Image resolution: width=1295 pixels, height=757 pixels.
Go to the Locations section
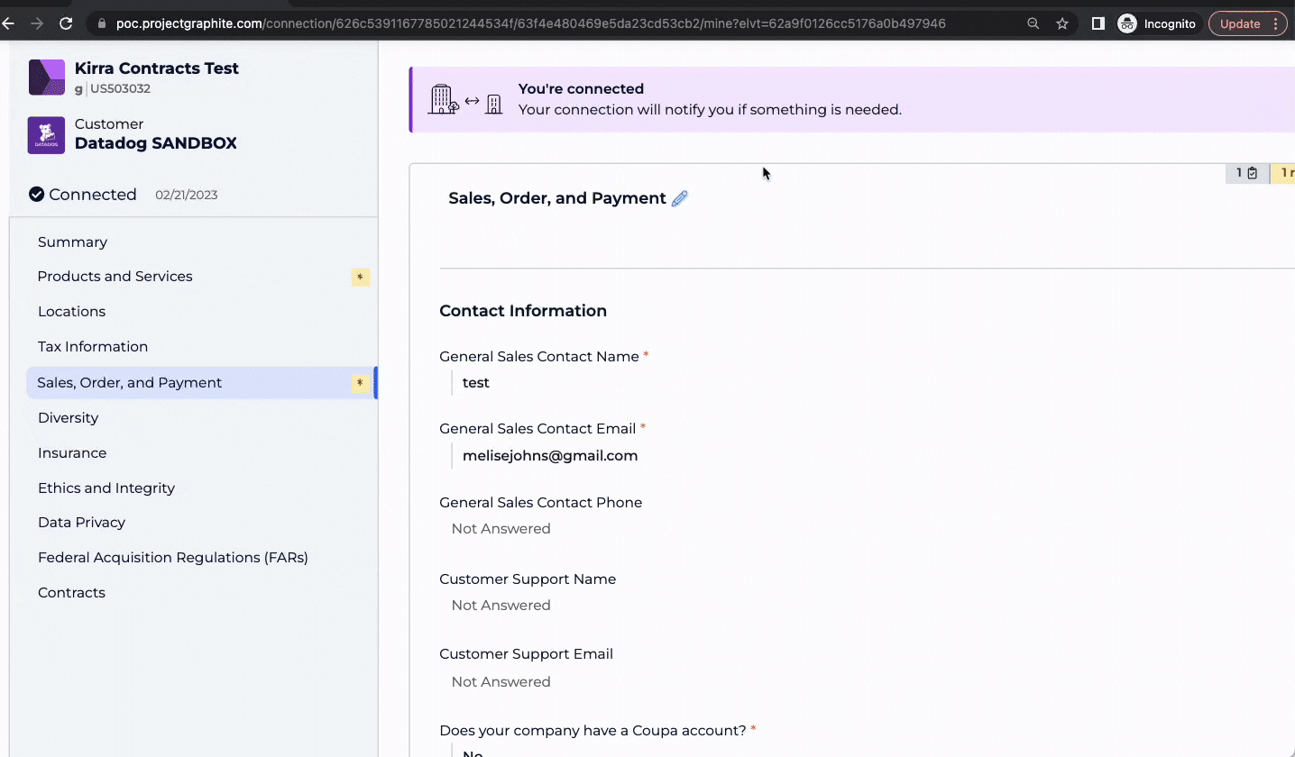pyautogui.click(x=71, y=311)
